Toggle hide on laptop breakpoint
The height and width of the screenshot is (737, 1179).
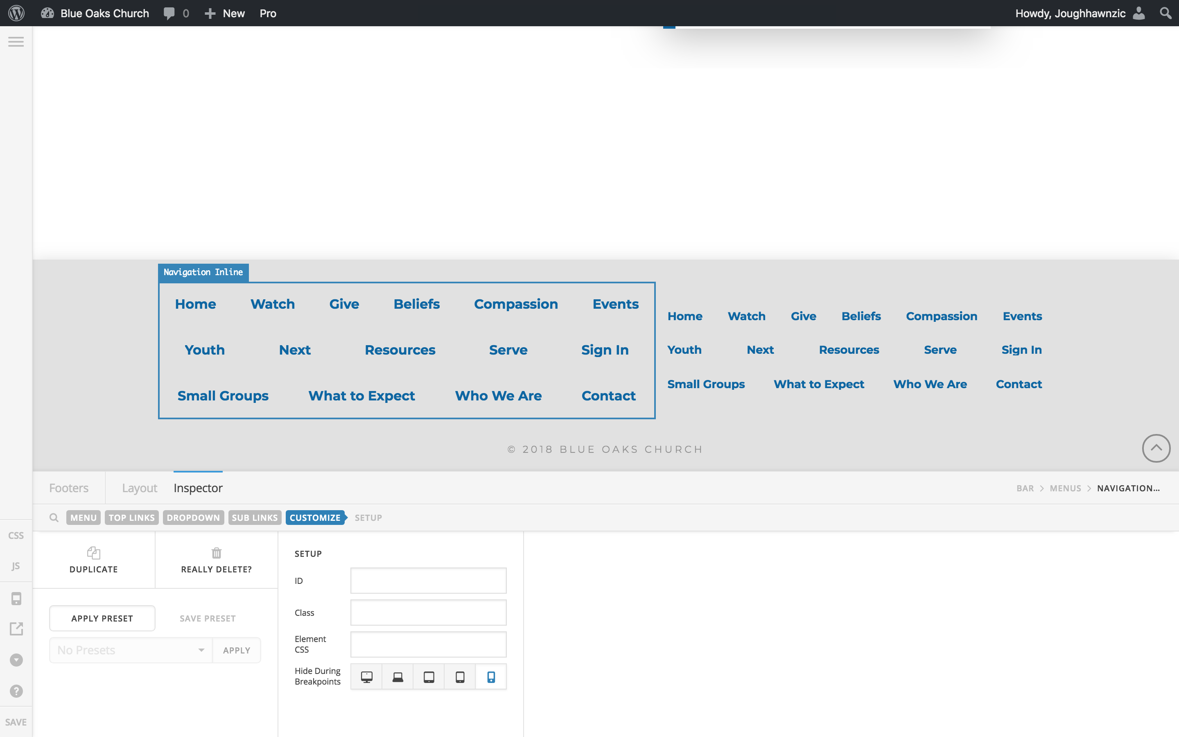[x=398, y=676]
